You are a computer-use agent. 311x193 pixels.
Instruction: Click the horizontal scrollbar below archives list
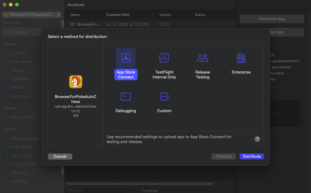coord(139,184)
